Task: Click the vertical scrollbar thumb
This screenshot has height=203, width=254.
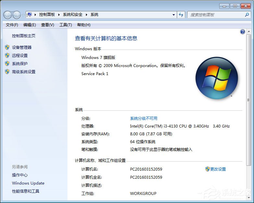Action: click(x=248, y=100)
